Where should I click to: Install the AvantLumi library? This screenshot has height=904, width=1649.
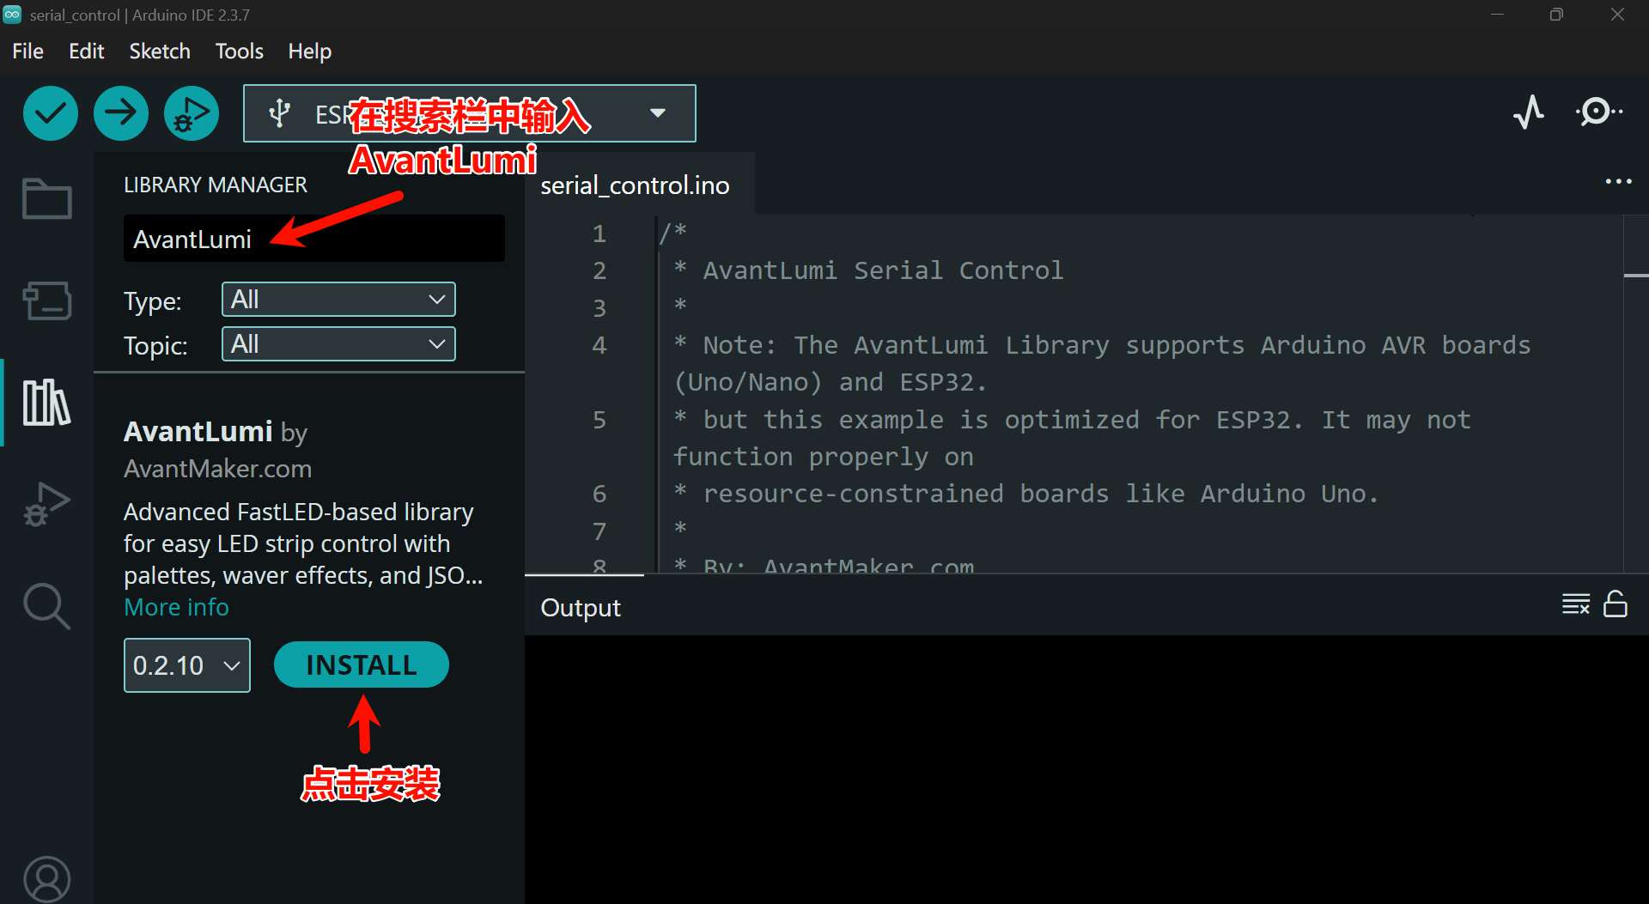[362, 664]
